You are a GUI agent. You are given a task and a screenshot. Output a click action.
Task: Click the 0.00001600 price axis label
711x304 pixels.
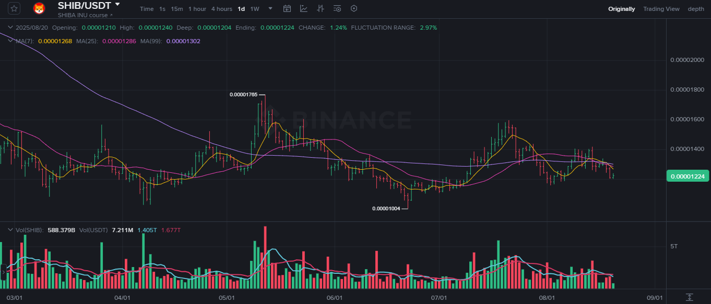(x=687, y=120)
